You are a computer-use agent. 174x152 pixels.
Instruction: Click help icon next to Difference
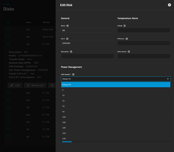(127, 39)
